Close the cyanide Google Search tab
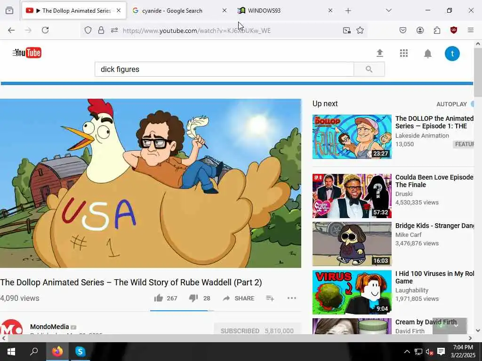 click(225, 10)
